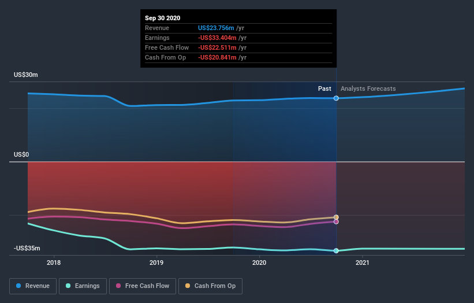Click the 2021 x-axis label

point(363,263)
